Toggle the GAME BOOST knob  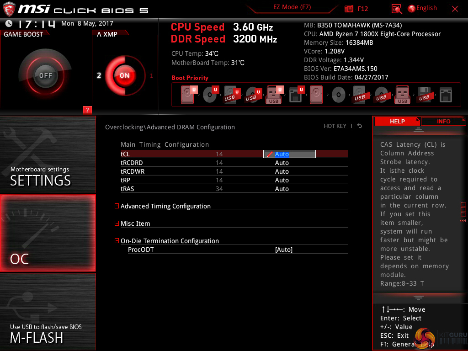click(45, 75)
